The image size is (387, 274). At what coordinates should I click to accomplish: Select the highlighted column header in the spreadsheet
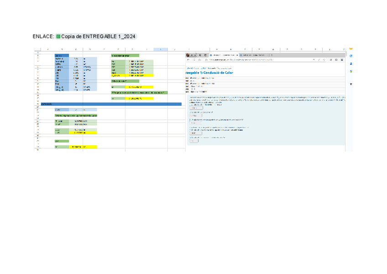click(161, 49)
